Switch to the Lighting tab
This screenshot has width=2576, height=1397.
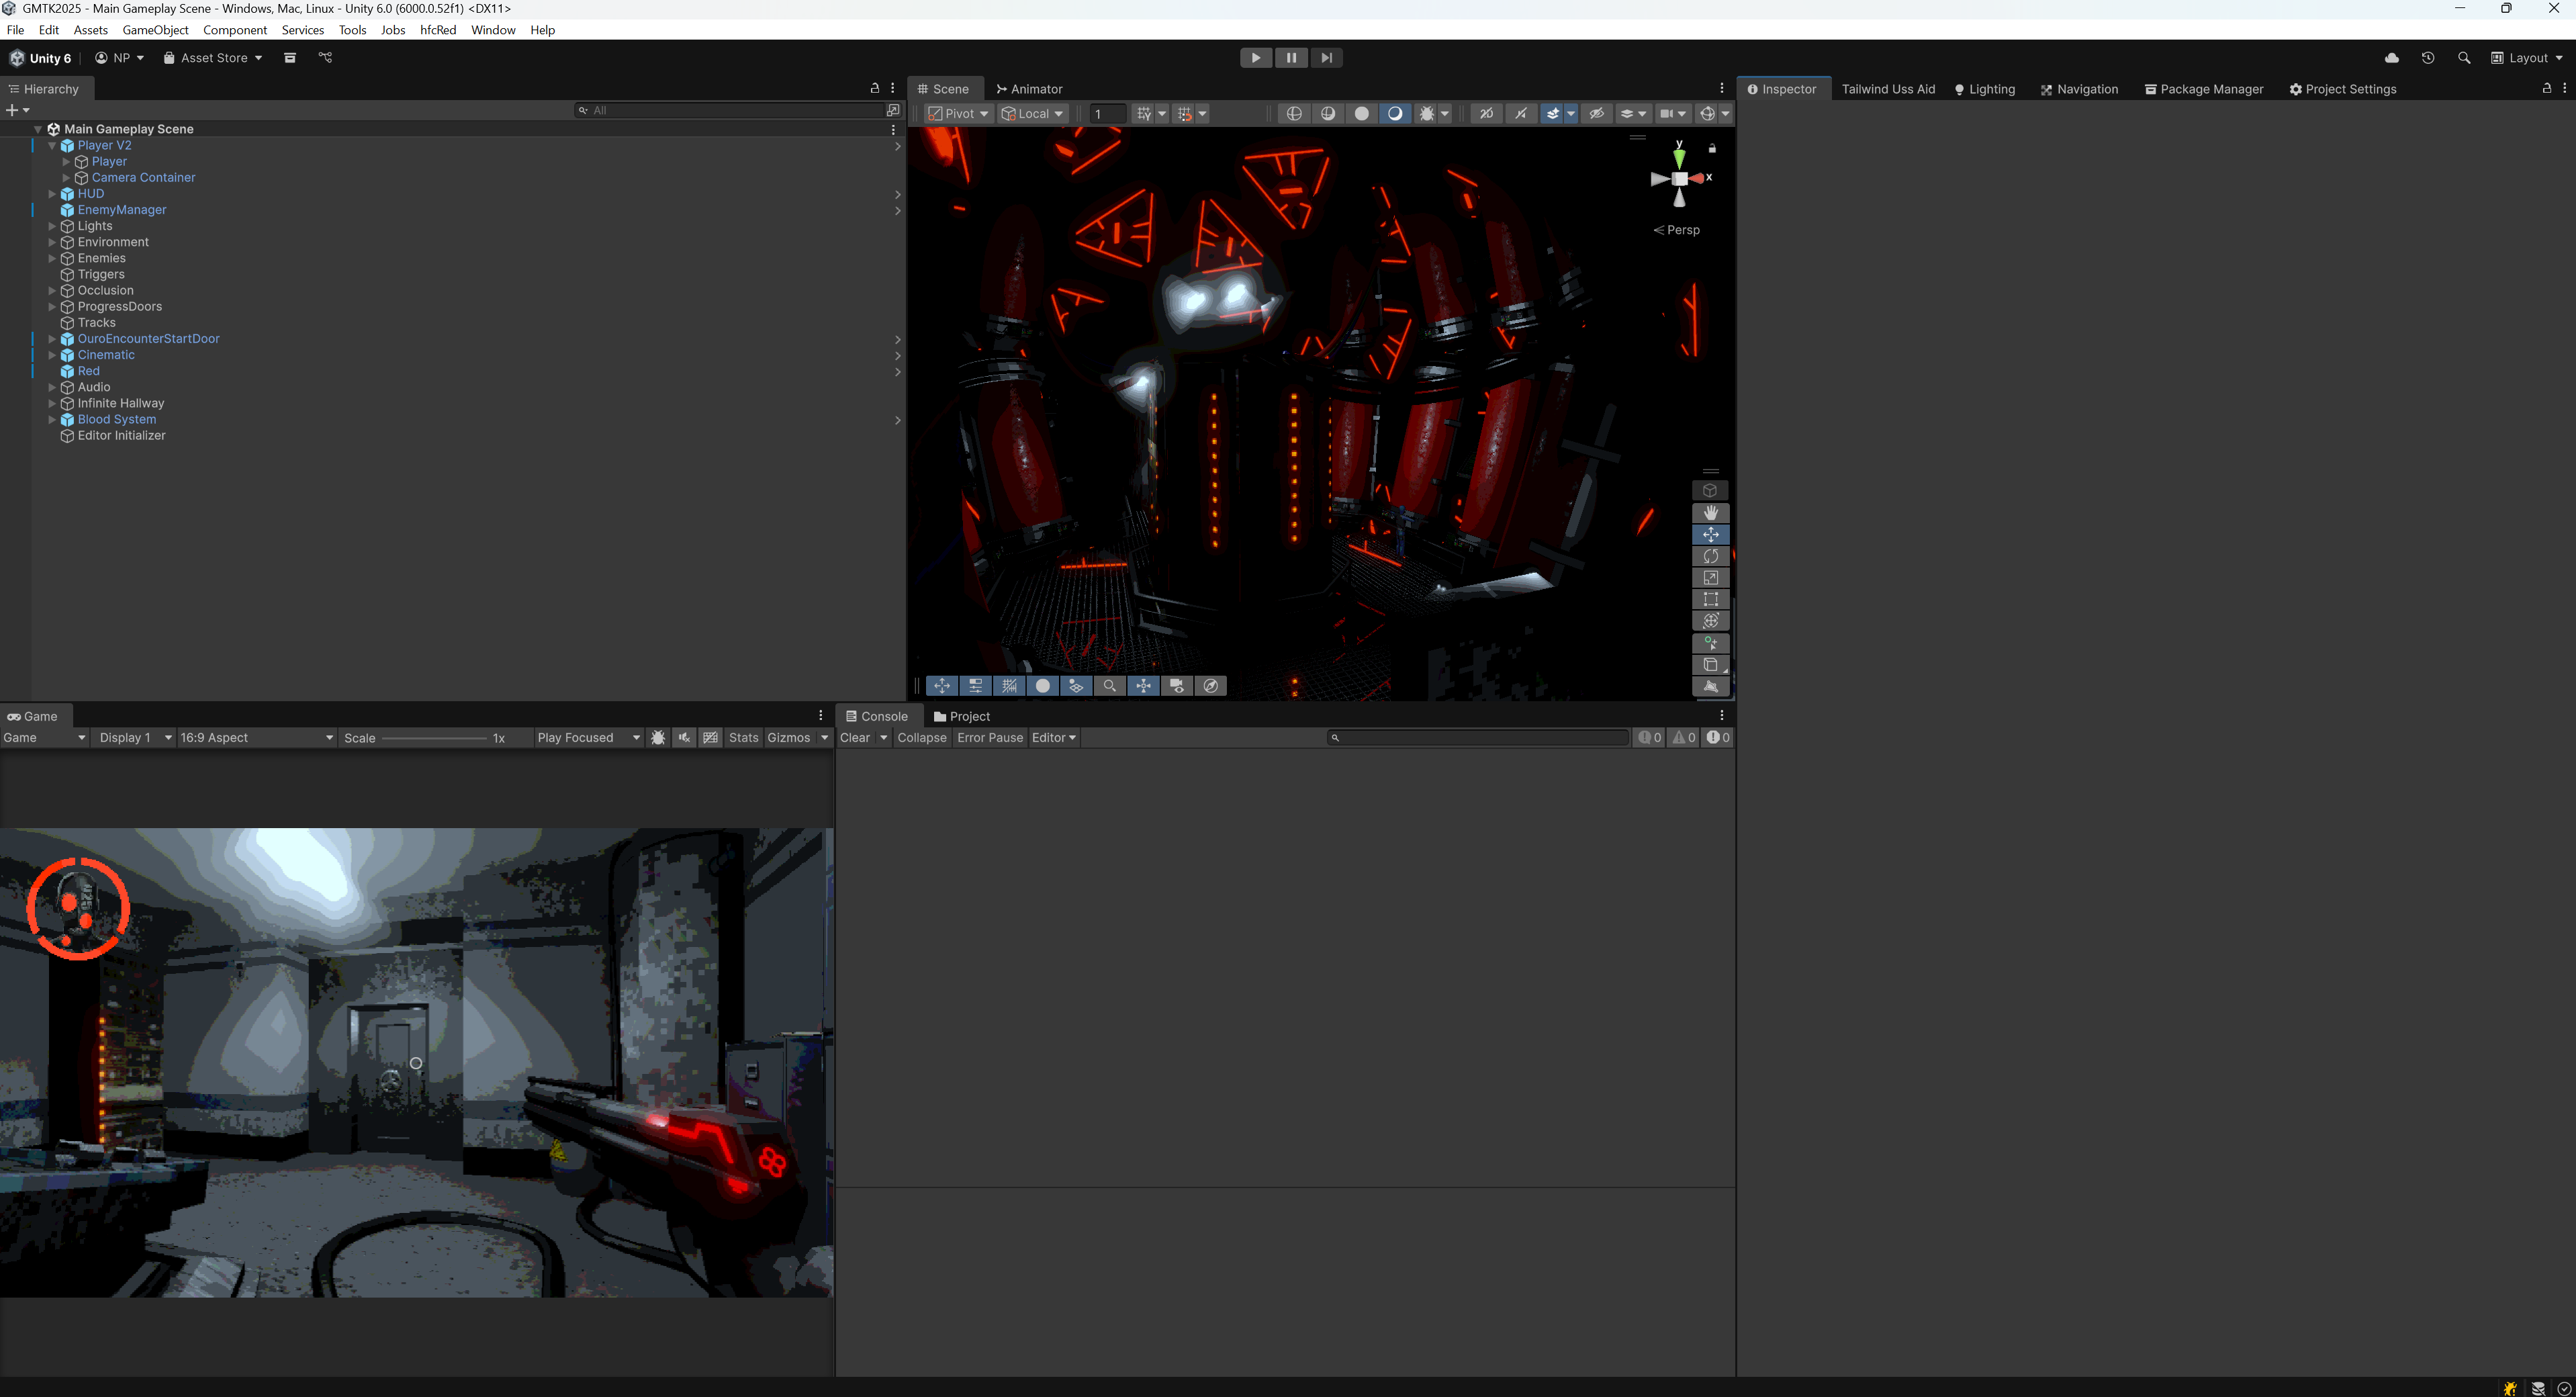pos(1984,89)
